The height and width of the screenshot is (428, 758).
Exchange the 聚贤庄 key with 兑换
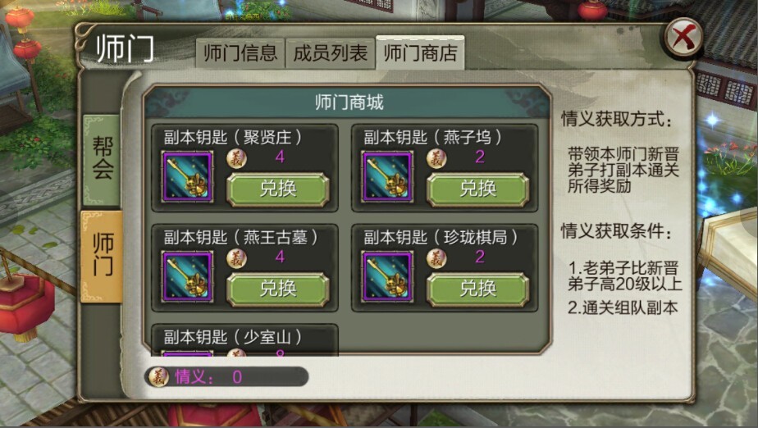[x=278, y=189]
